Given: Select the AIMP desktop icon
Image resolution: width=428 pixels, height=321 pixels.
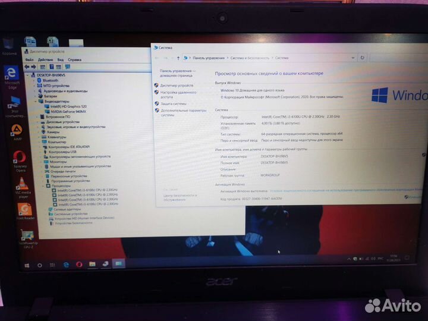Looking at the screenshot, I should click(17, 133).
